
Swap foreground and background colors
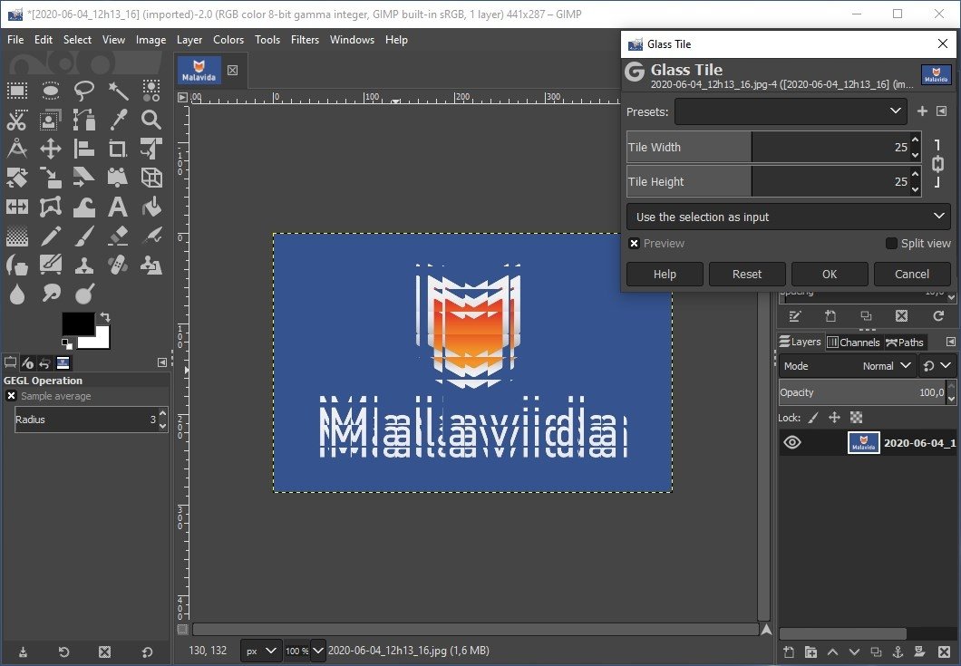pos(105,317)
